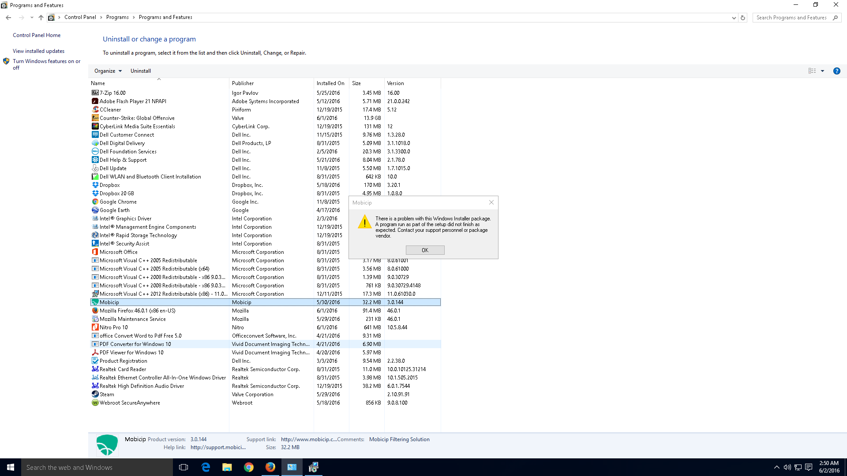The width and height of the screenshot is (847, 476).
Task: Launch Firefox from the taskbar
Action: click(270, 467)
